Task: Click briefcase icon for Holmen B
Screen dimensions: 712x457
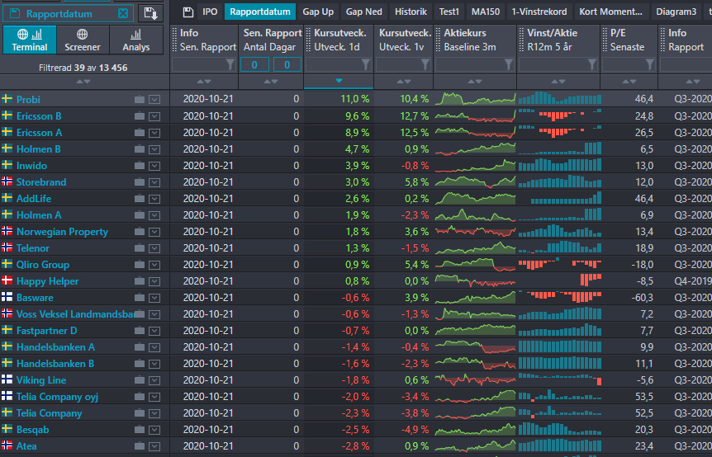Action: point(140,149)
